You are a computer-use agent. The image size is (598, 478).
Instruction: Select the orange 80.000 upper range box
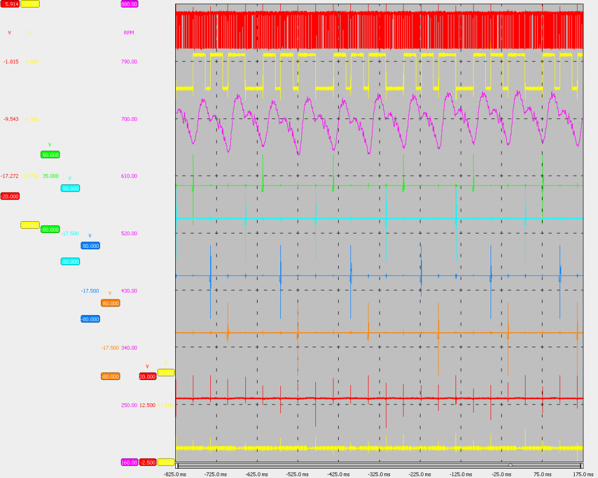click(x=110, y=303)
